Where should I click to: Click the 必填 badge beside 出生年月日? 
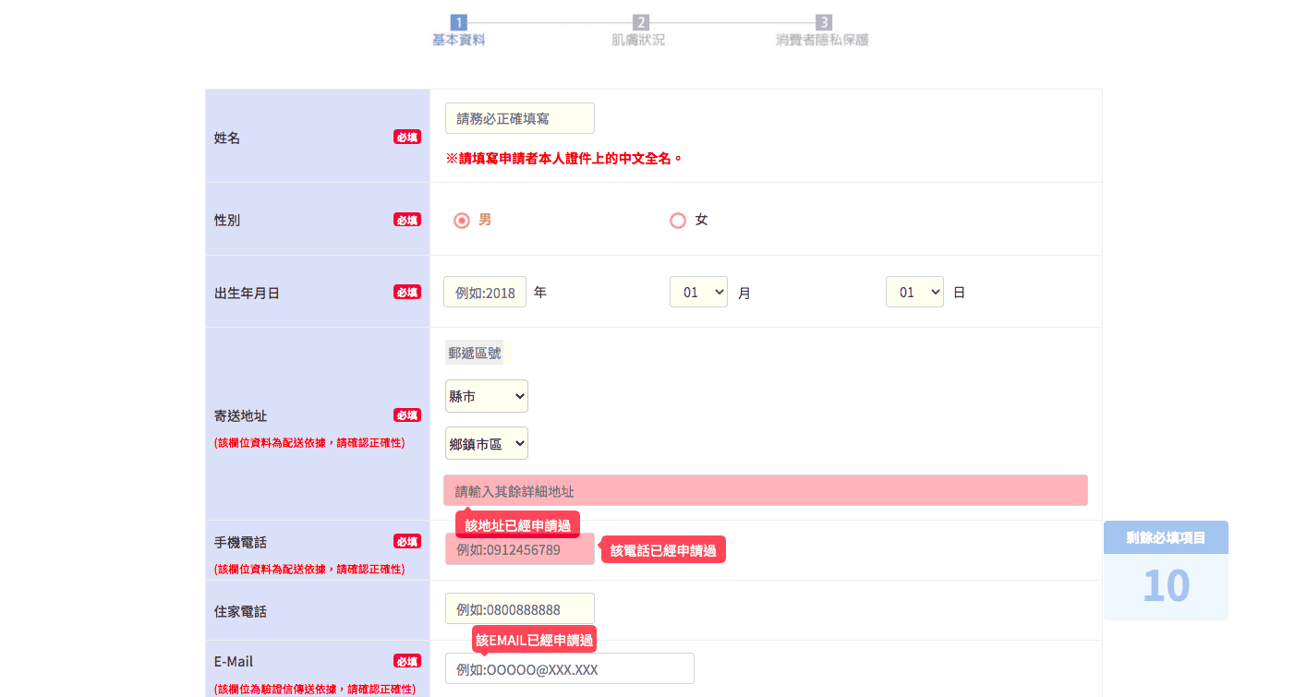pos(407,292)
